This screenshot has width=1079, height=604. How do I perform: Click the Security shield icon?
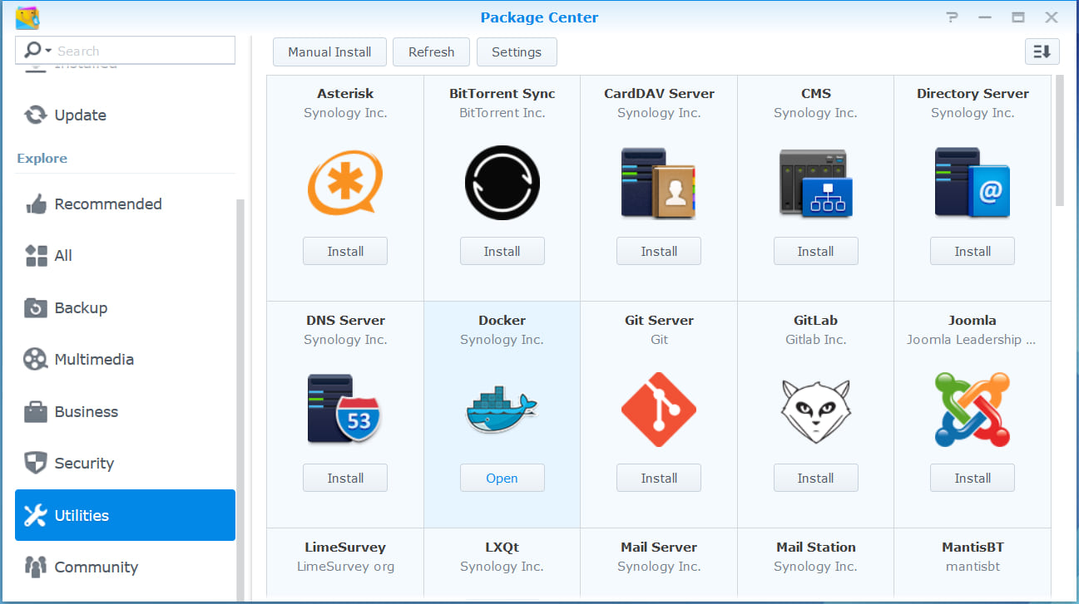click(36, 463)
